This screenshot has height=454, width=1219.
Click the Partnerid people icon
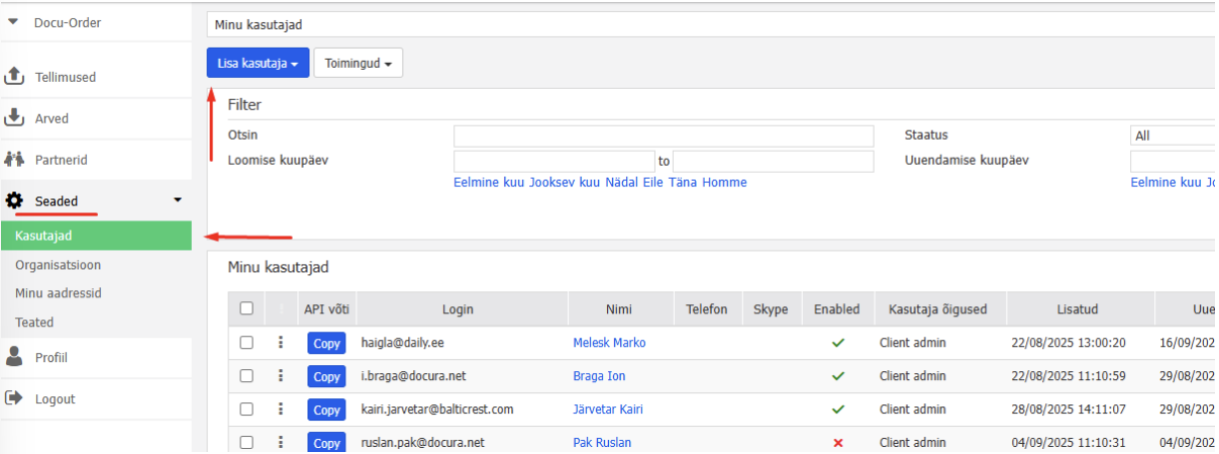[x=14, y=159]
